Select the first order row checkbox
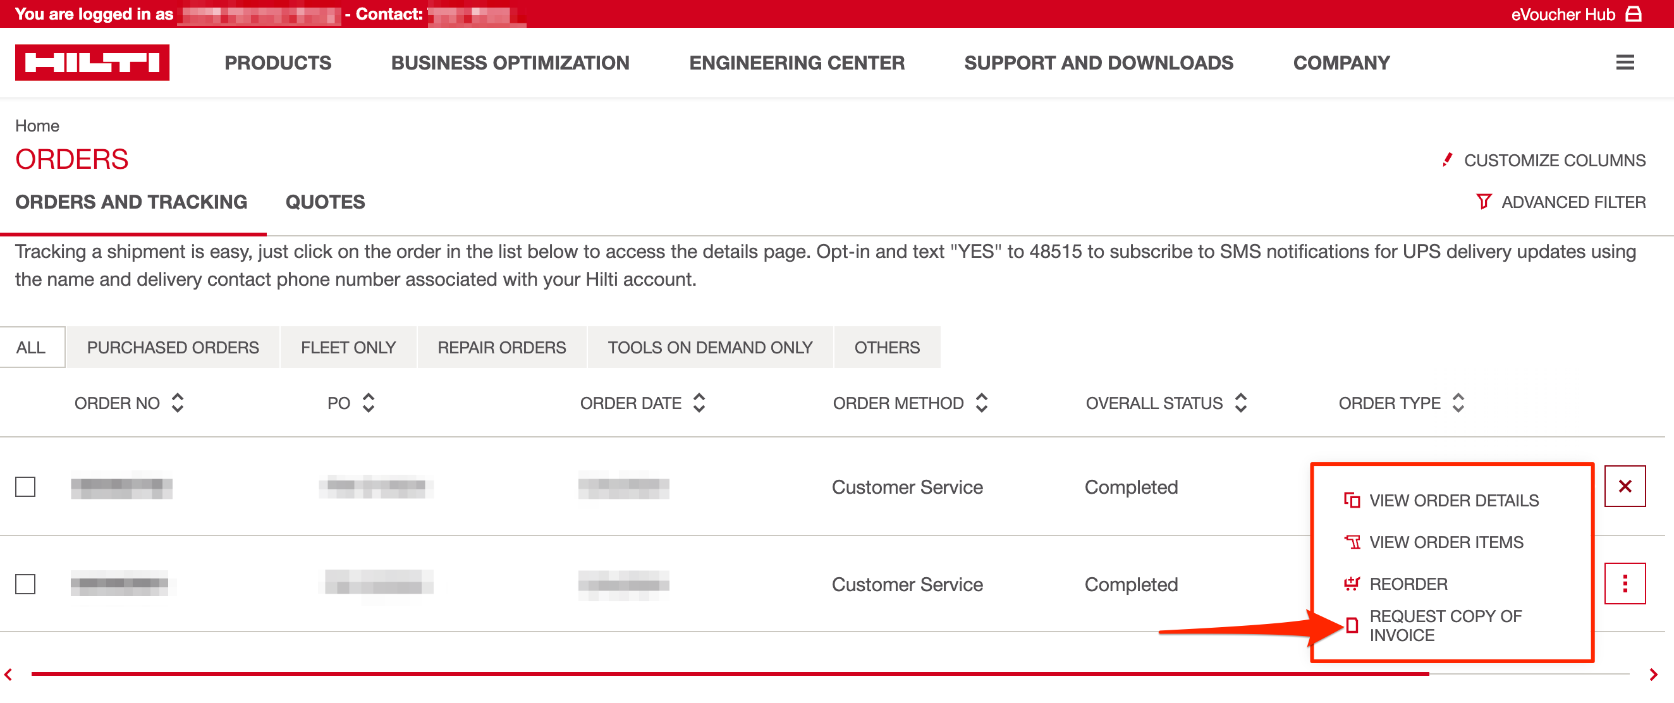The image size is (1674, 703). [25, 487]
